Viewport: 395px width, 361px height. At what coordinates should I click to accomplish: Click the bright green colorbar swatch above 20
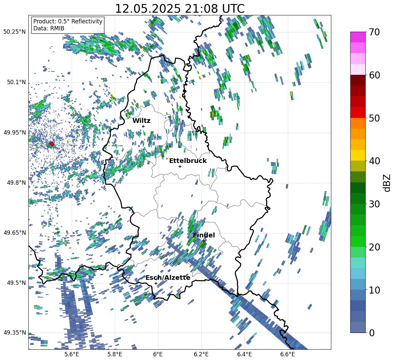pos(358,241)
